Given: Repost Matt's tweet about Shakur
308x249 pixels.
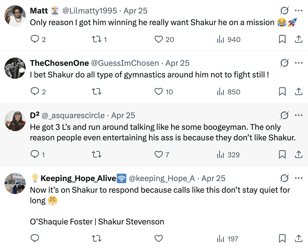Looking at the screenshot, I should [x=96, y=40].
